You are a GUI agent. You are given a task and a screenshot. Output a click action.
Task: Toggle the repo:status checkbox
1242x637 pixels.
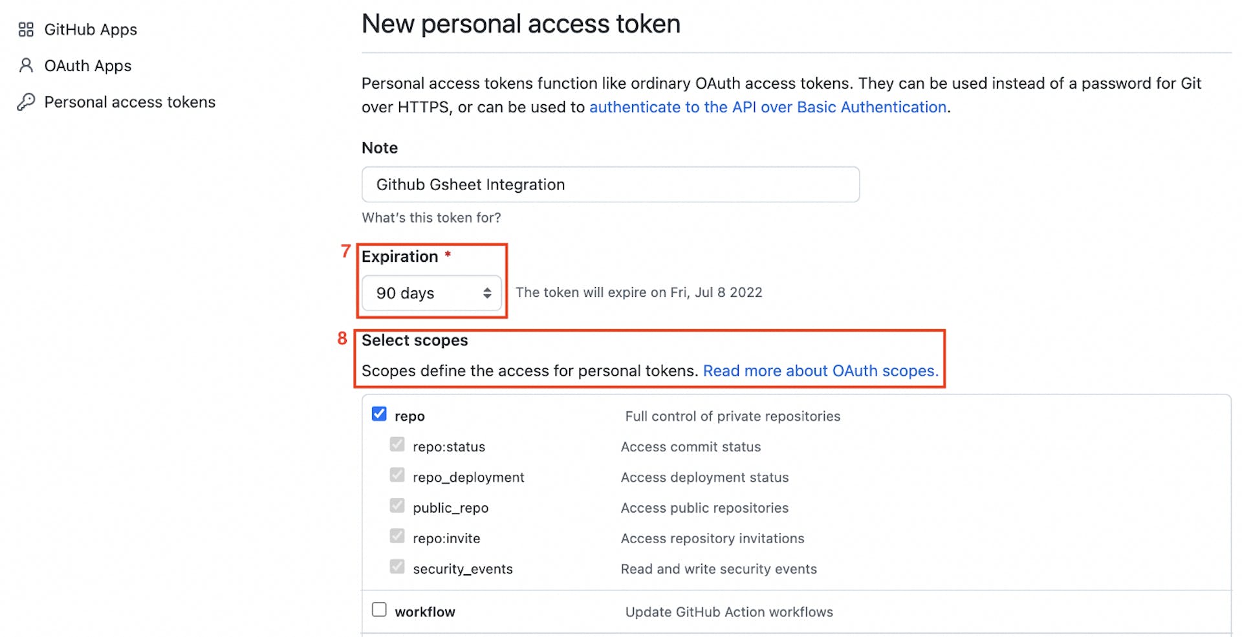[397, 445]
